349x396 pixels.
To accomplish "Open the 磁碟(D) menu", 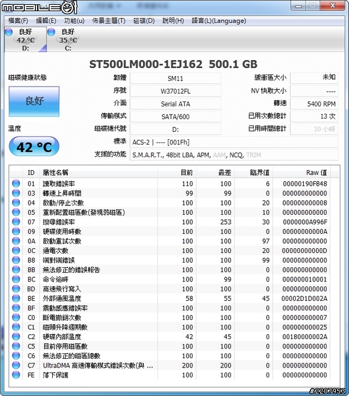I will [x=144, y=20].
